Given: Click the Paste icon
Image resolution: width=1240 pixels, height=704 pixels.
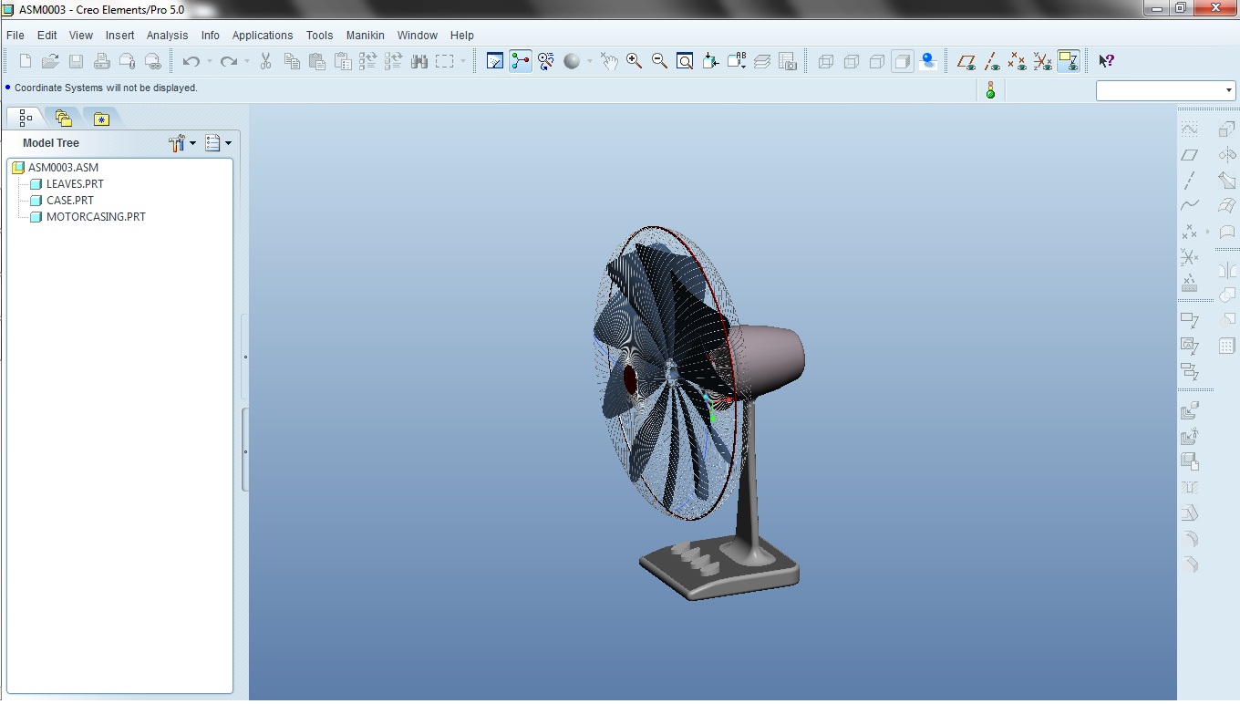Looking at the screenshot, I should click(x=317, y=61).
